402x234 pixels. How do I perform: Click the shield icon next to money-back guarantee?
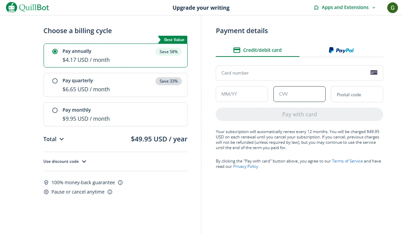pos(46,183)
